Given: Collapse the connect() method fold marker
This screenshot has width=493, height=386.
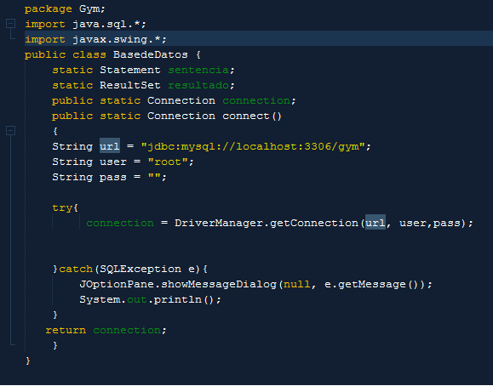Looking at the screenshot, I should coord(11,131).
